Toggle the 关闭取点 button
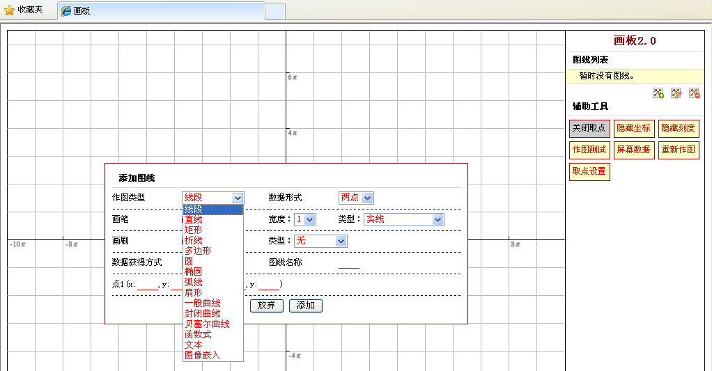This screenshot has height=371, width=712. (x=589, y=129)
